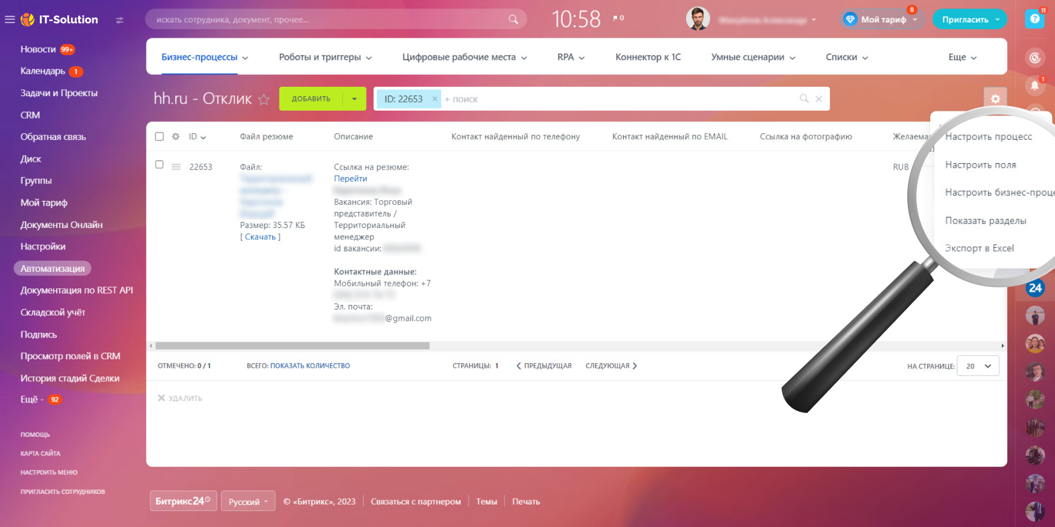
Task: Open КАРТА САЙТА in the sidebar
Action: (40, 453)
